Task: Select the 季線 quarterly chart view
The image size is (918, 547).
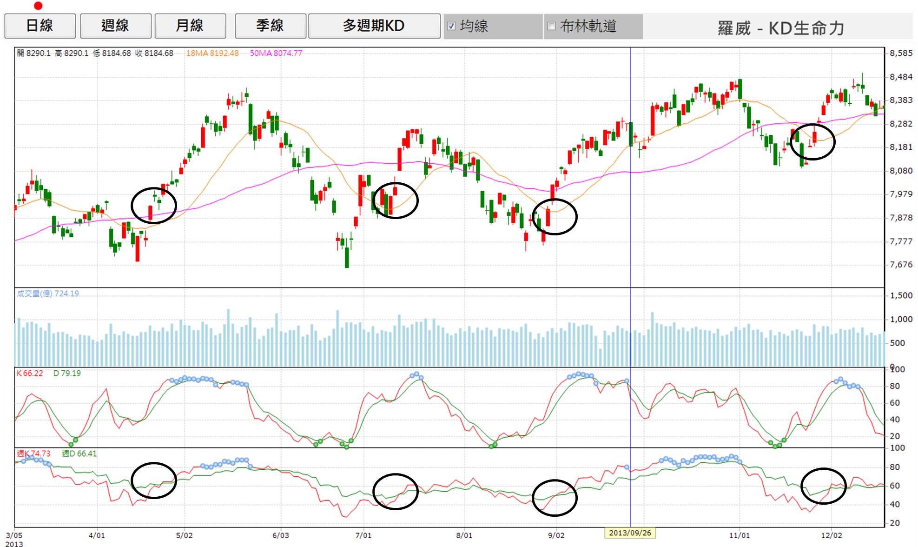Action: tap(270, 26)
